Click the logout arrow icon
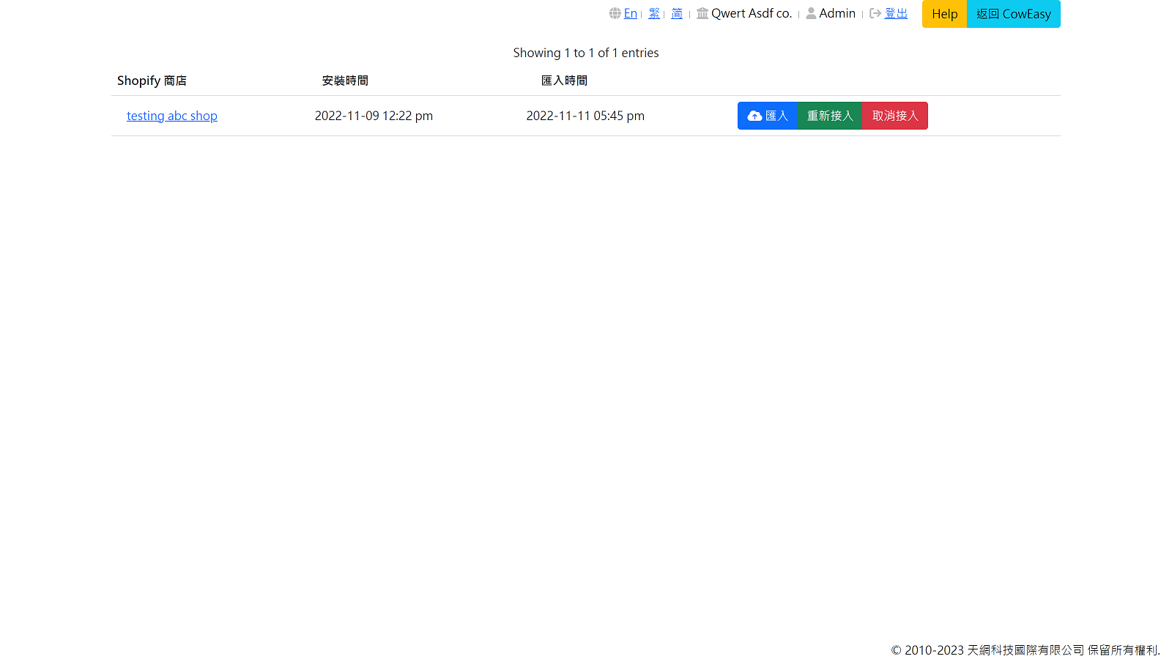The width and height of the screenshot is (1172, 659). (875, 13)
